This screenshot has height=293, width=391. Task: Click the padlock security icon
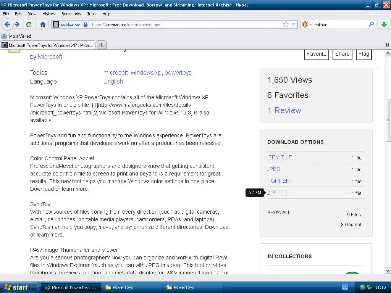click(86, 24)
